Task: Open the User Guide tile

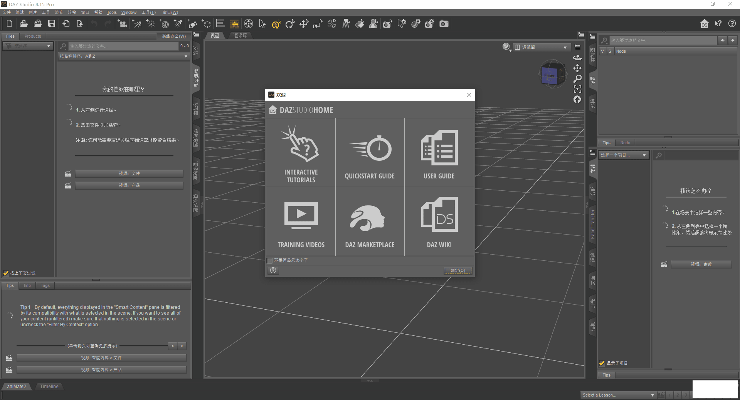Action: tap(439, 153)
